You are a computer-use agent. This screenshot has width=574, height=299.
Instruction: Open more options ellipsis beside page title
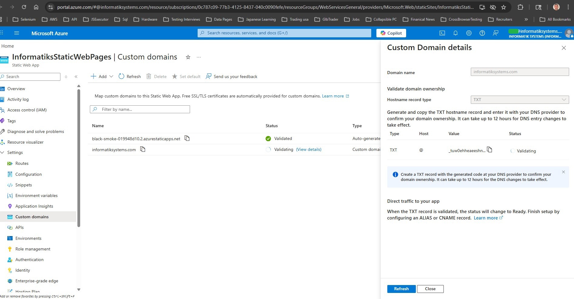pyautogui.click(x=199, y=57)
